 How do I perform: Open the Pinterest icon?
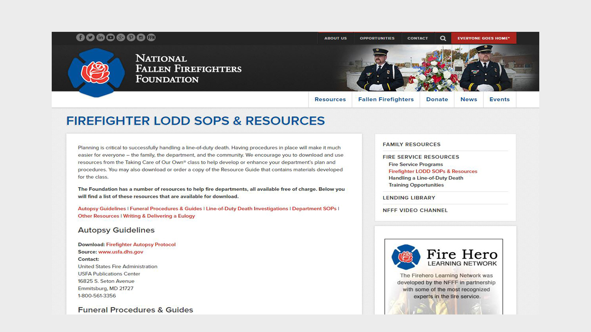point(131,38)
